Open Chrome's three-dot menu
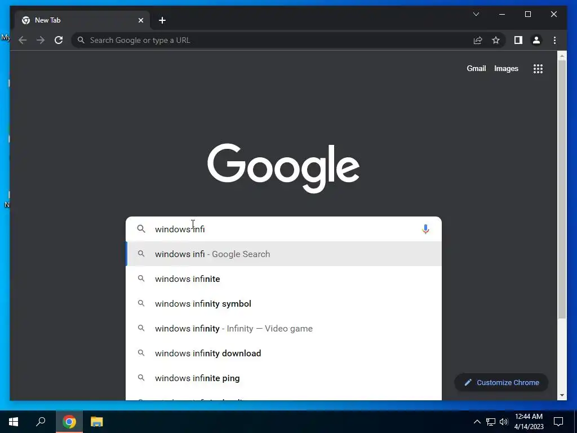The width and height of the screenshot is (577, 433). 554,40
